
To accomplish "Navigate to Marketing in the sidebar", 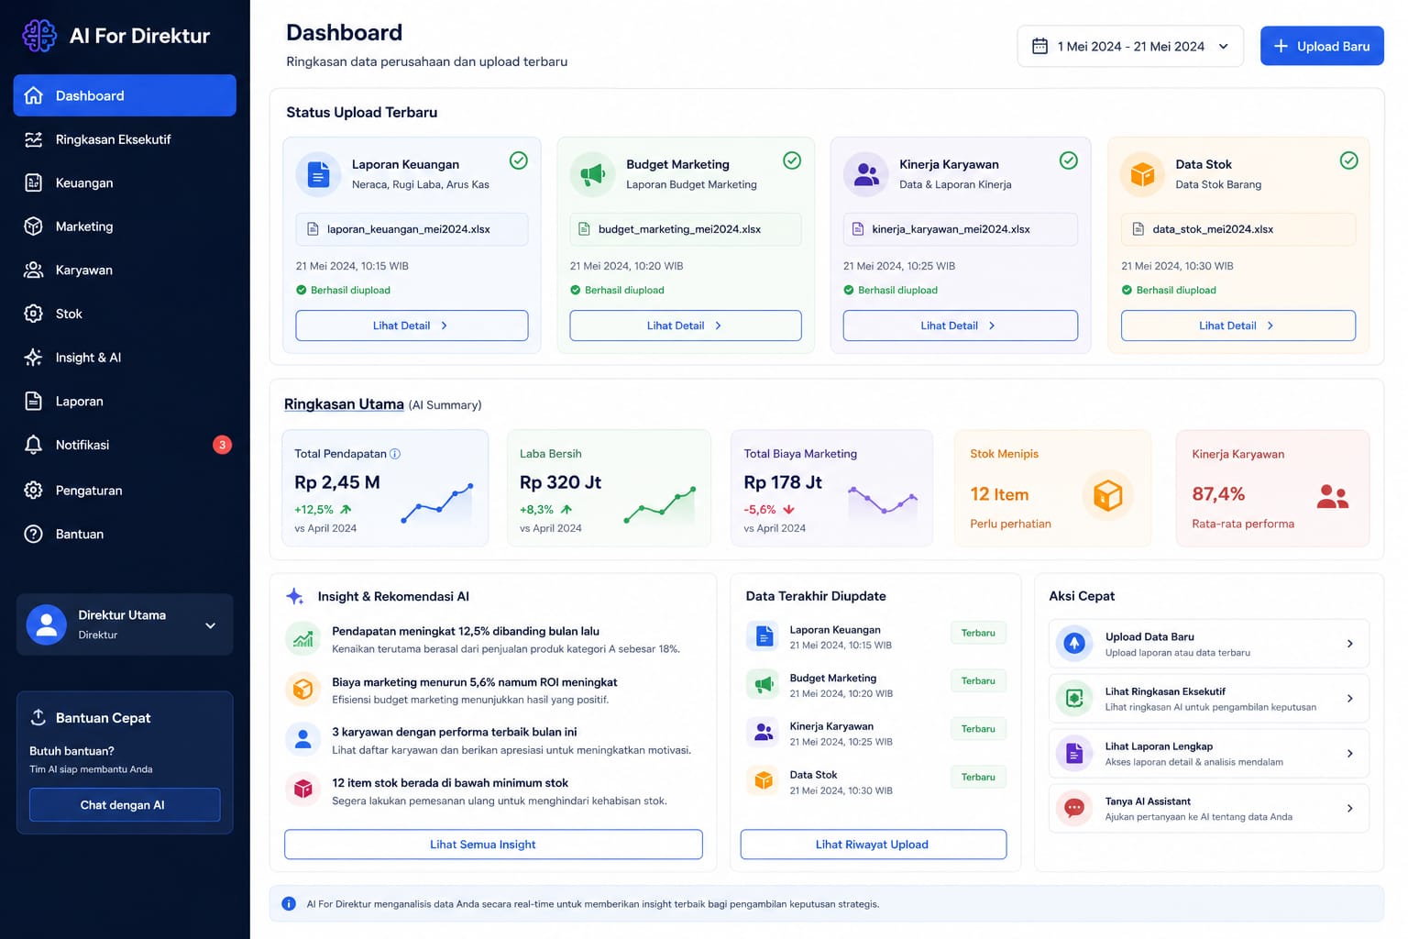I will [x=125, y=226].
